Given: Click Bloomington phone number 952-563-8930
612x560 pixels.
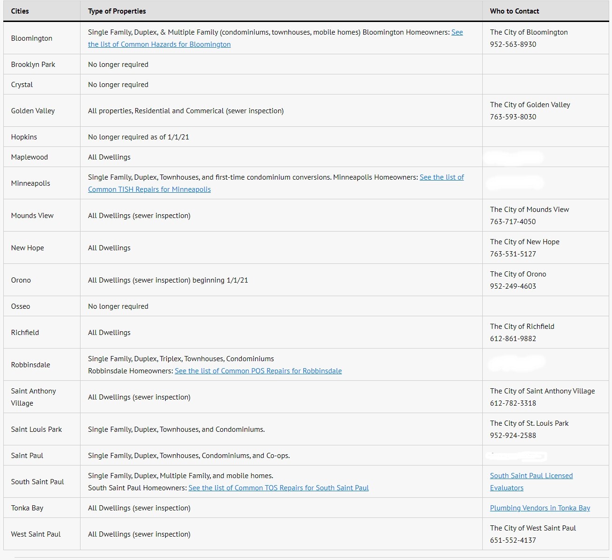Looking at the screenshot, I should (513, 44).
